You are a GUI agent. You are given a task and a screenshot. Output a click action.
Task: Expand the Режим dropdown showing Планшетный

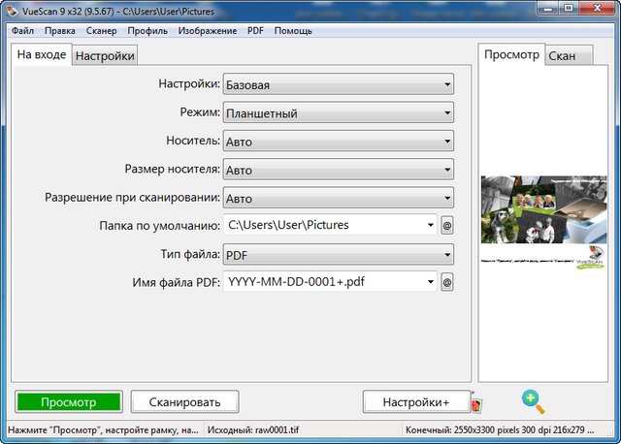click(338, 112)
